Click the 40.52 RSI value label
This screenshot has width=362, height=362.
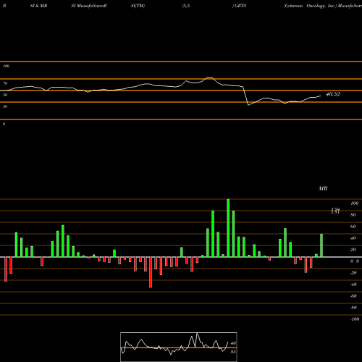coord(333,94)
